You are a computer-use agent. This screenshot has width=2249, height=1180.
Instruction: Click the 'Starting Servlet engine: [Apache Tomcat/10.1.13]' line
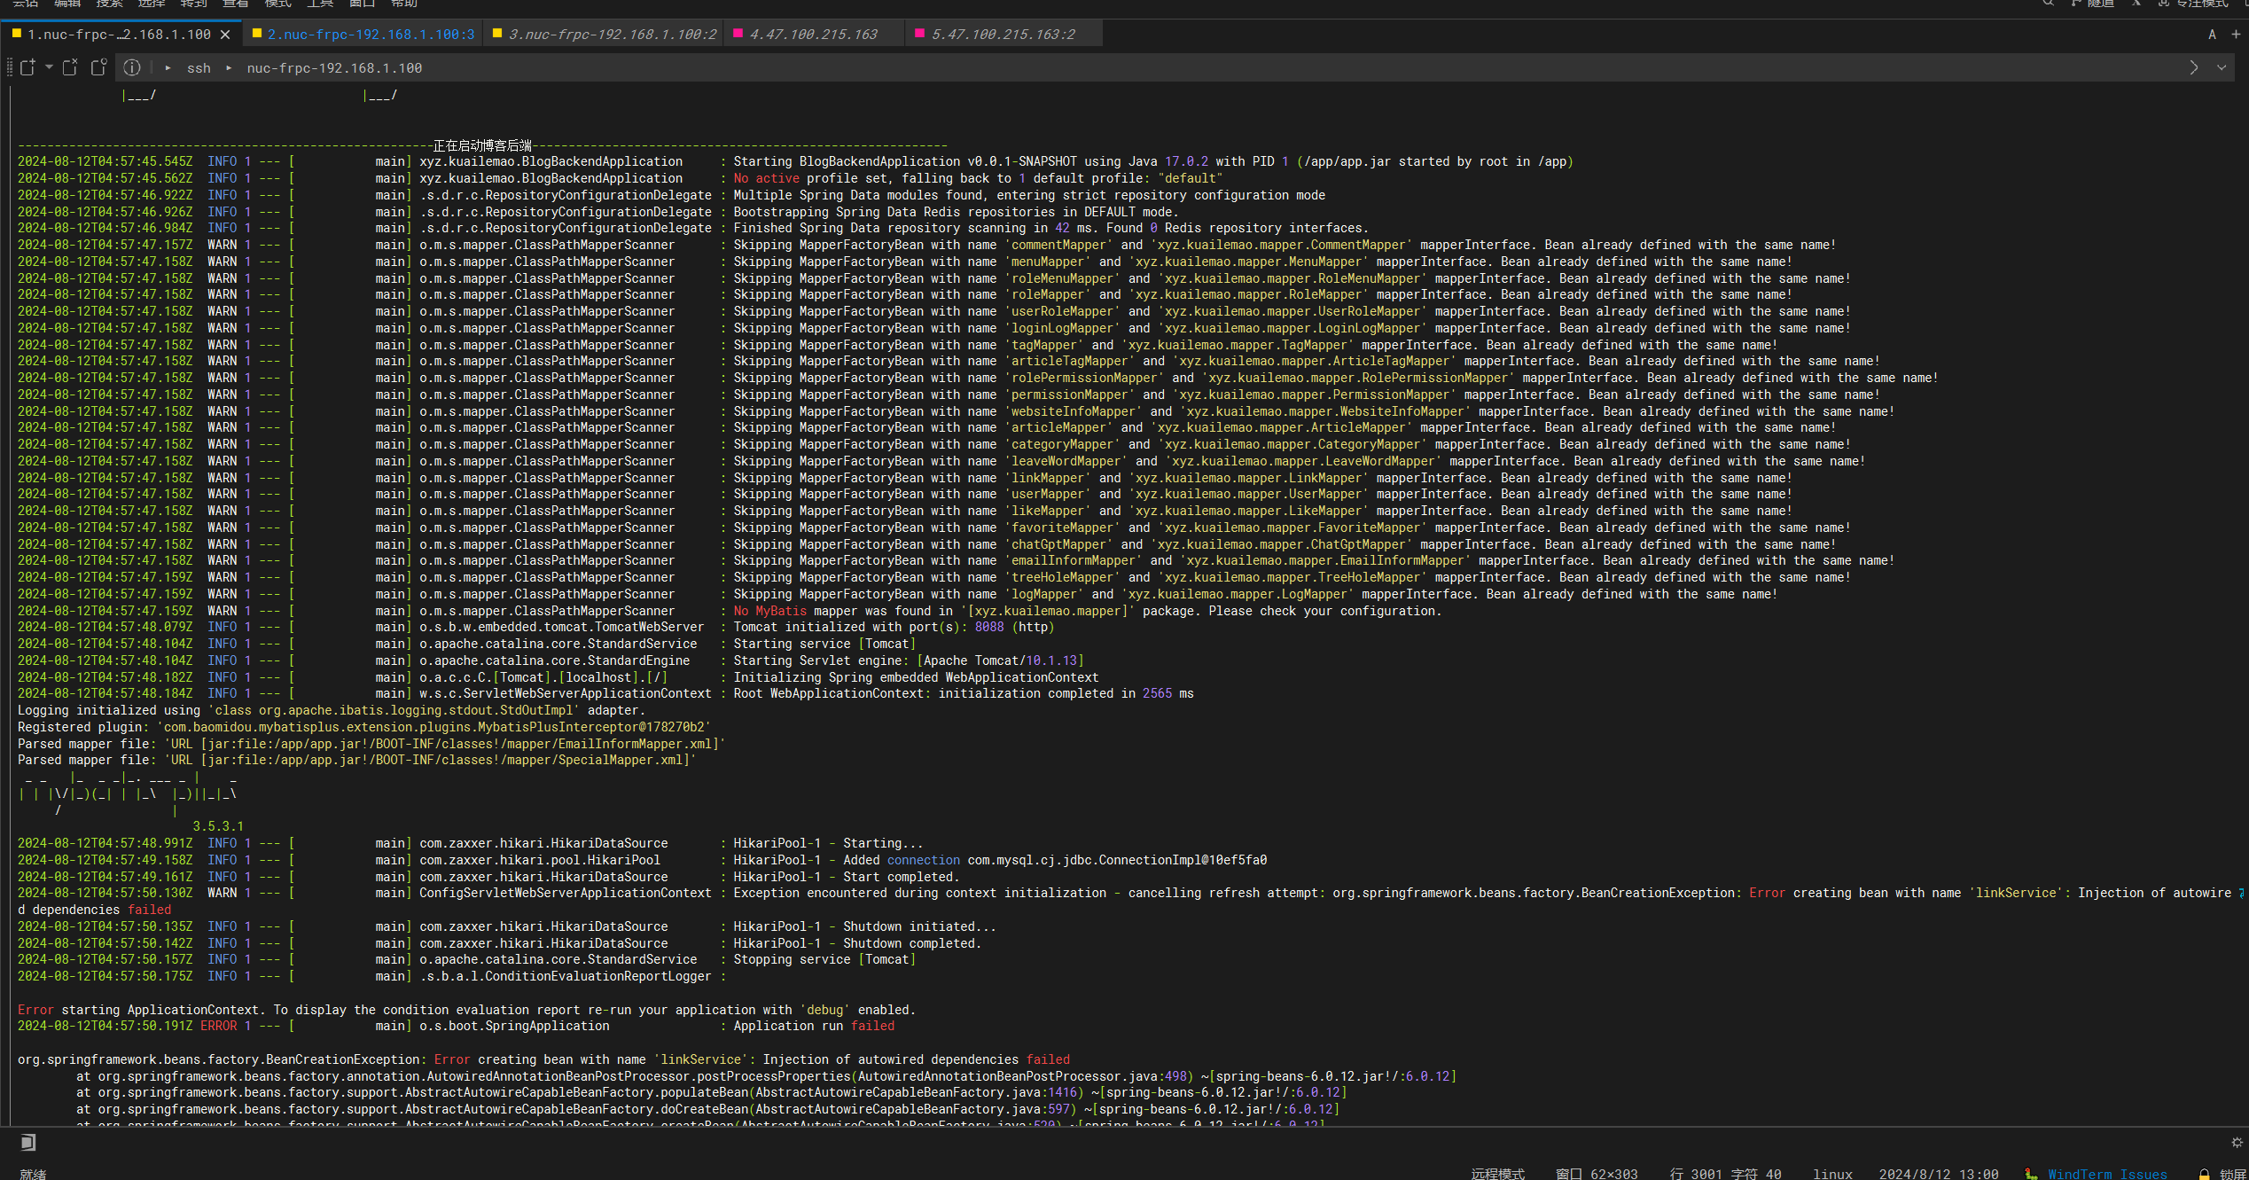click(551, 660)
